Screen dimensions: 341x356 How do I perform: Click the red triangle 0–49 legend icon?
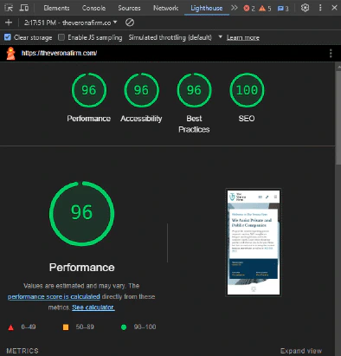pos(11,327)
